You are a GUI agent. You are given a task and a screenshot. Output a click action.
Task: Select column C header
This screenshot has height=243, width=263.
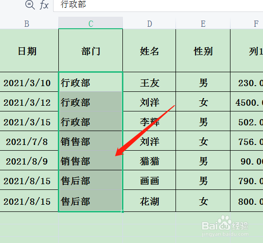90,23
